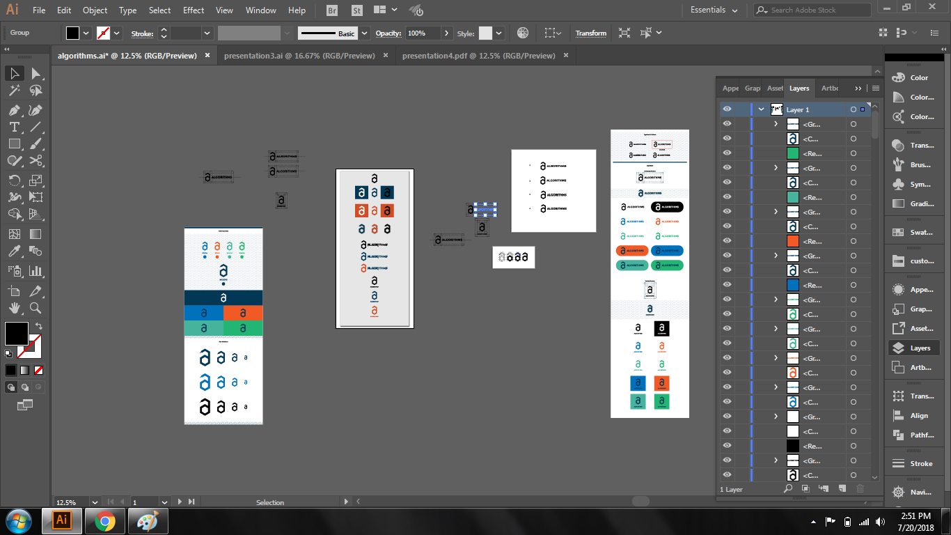Select the Direct Selection tool
The height and width of the screenshot is (535, 951).
[36, 74]
